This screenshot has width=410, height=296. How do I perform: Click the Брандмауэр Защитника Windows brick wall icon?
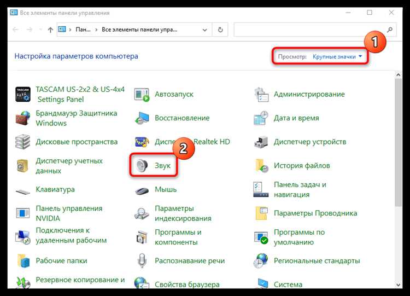pyautogui.click(x=23, y=118)
